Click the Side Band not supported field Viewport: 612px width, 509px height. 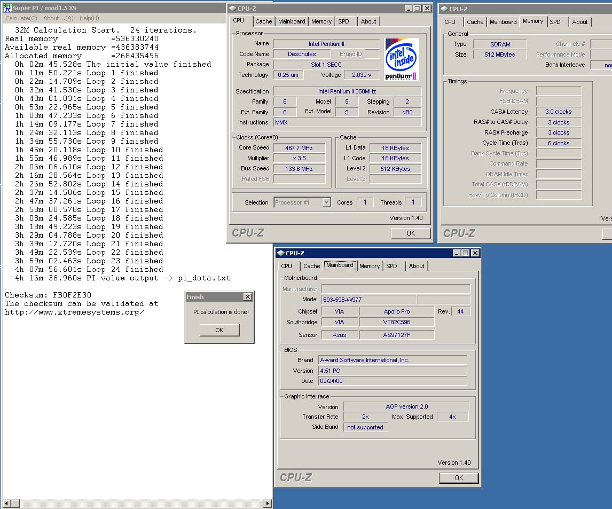click(365, 427)
